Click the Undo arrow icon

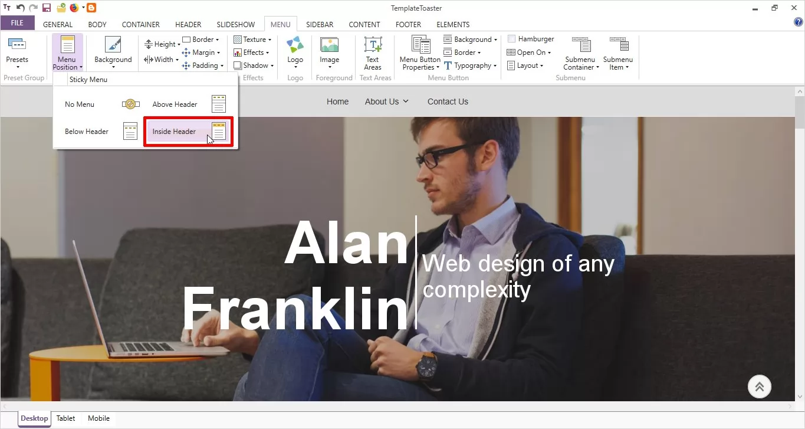click(x=21, y=8)
